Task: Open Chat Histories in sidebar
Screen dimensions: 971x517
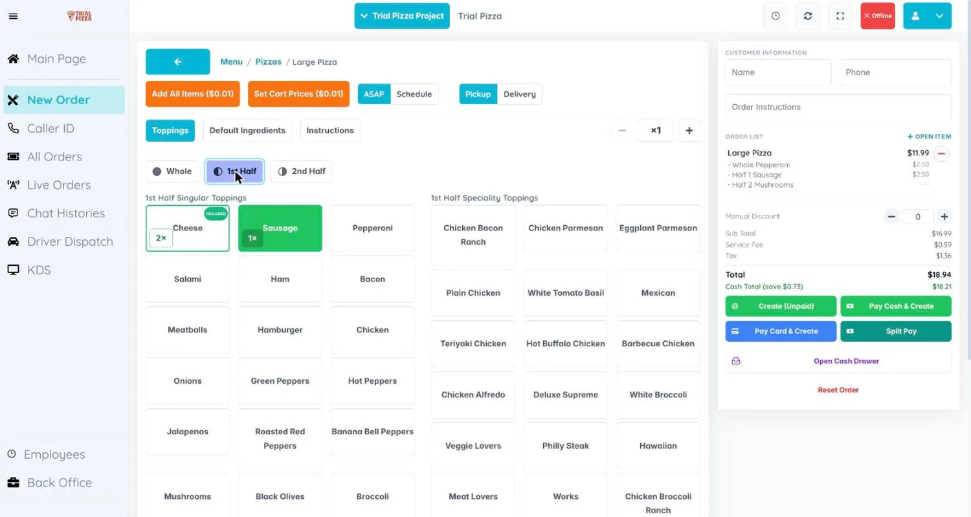Action: 63,214
